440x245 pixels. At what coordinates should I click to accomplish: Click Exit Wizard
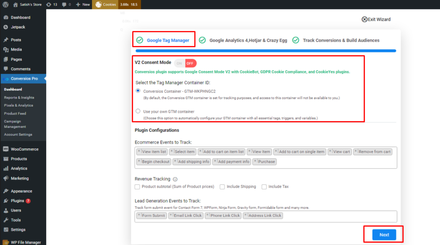pos(376,19)
